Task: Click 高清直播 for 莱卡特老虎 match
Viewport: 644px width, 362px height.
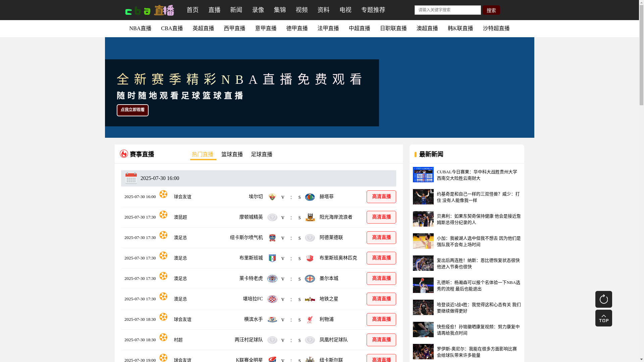Action: [x=381, y=279]
